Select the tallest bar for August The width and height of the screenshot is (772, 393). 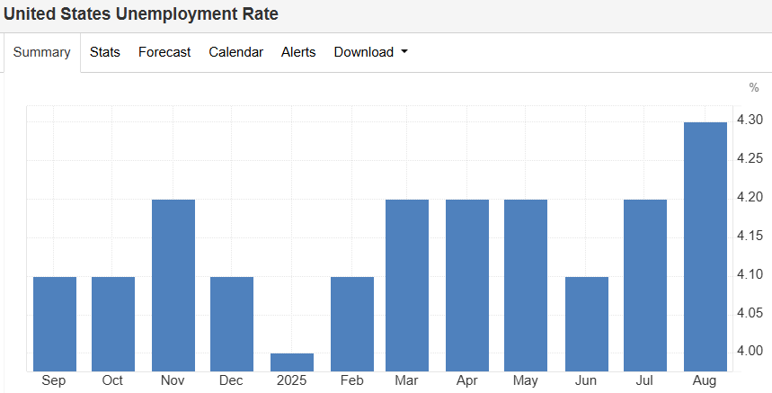[x=705, y=246]
